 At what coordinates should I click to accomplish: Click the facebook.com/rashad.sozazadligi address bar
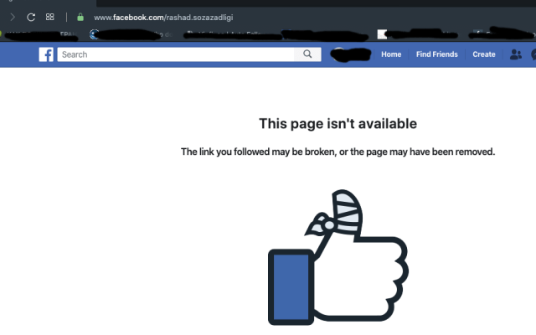[x=163, y=18]
